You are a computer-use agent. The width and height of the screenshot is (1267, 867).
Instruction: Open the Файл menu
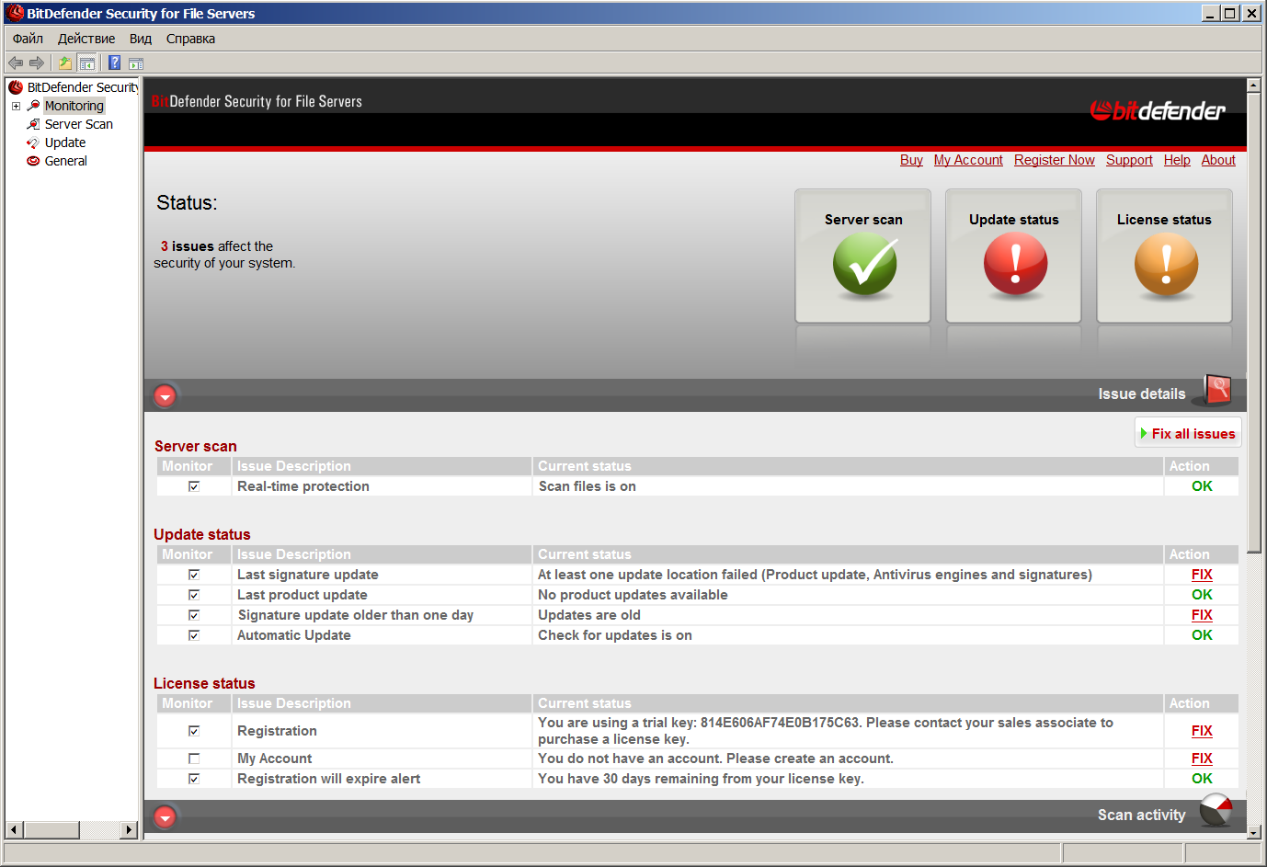(x=28, y=39)
